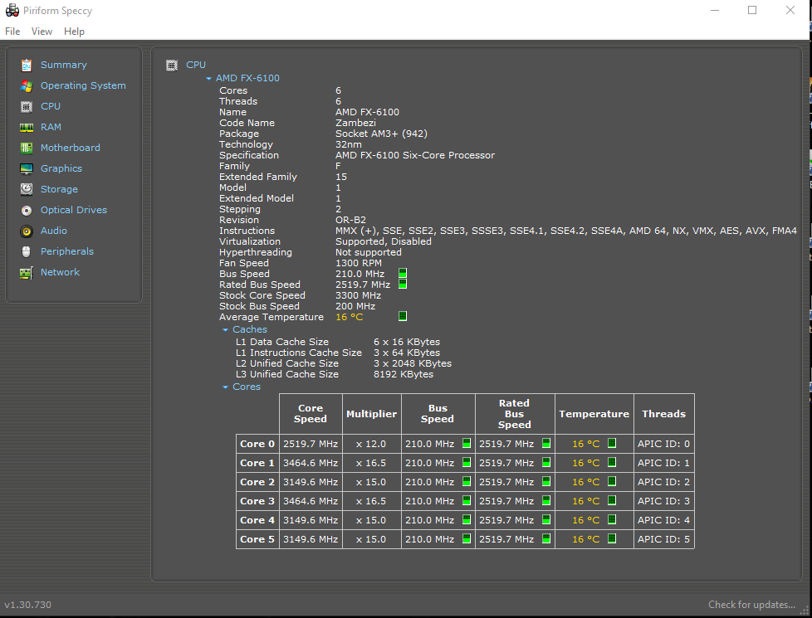812x618 pixels.
Task: Click the CPU header chip icon
Action: (172, 66)
